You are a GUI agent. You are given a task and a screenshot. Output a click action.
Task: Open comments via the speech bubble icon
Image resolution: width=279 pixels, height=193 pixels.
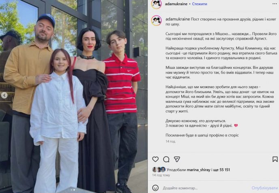pyautogui.click(x=166, y=159)
